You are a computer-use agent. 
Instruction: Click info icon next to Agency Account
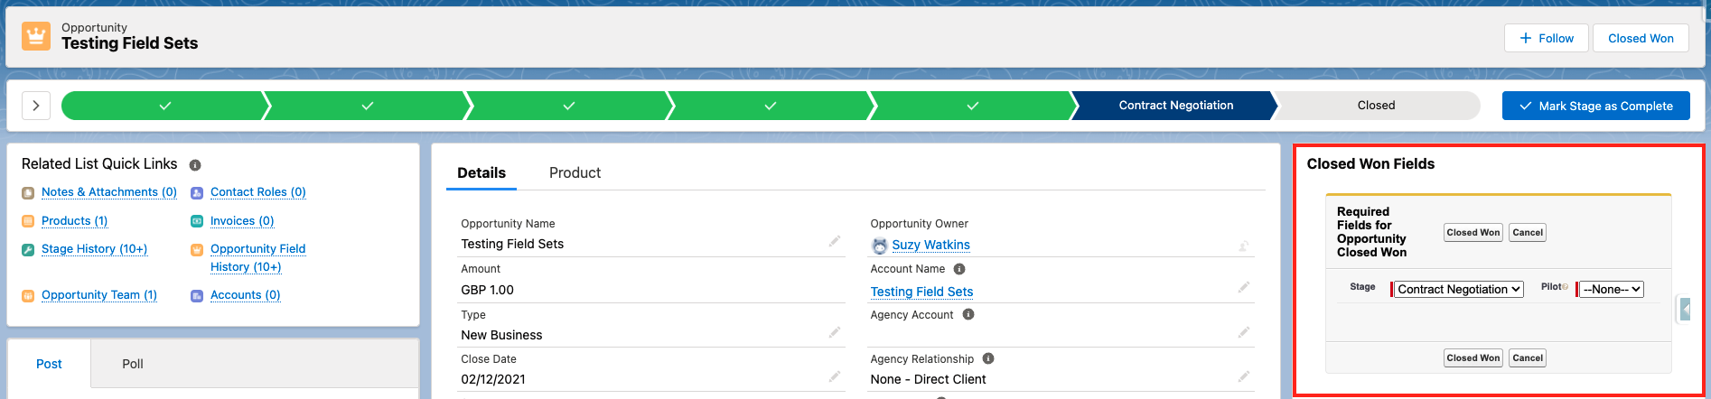coord(968,315)
